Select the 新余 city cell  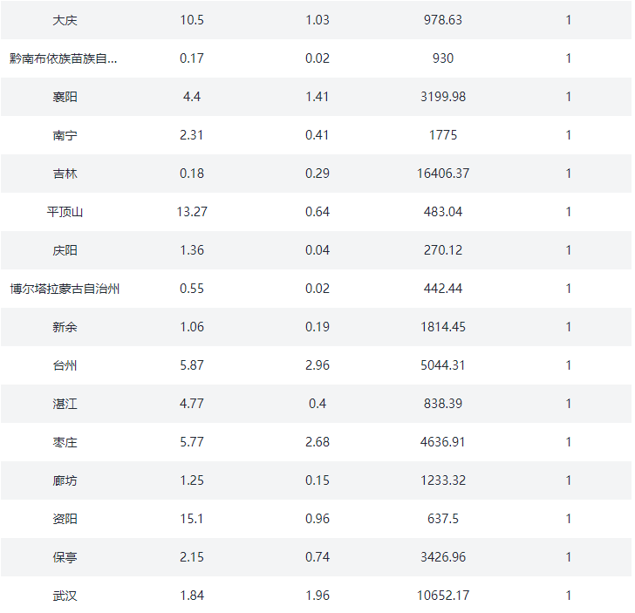65,327
